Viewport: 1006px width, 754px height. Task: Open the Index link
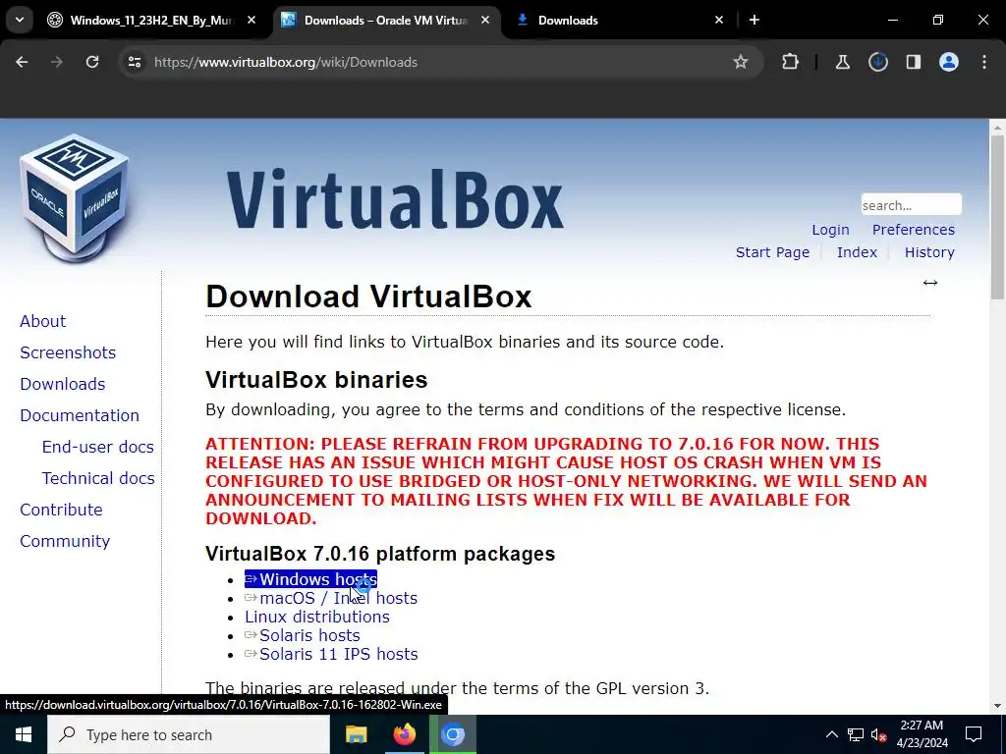857,252
